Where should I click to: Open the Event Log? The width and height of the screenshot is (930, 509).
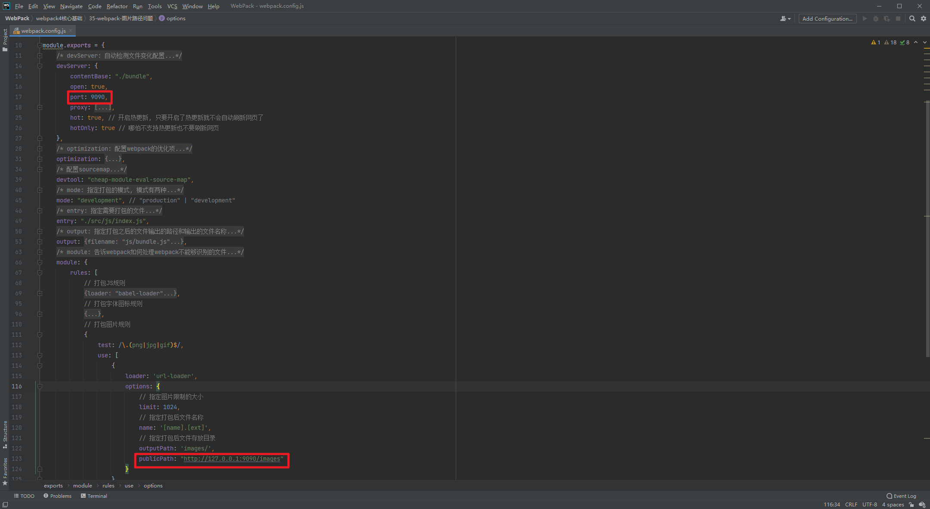[901, 496]
